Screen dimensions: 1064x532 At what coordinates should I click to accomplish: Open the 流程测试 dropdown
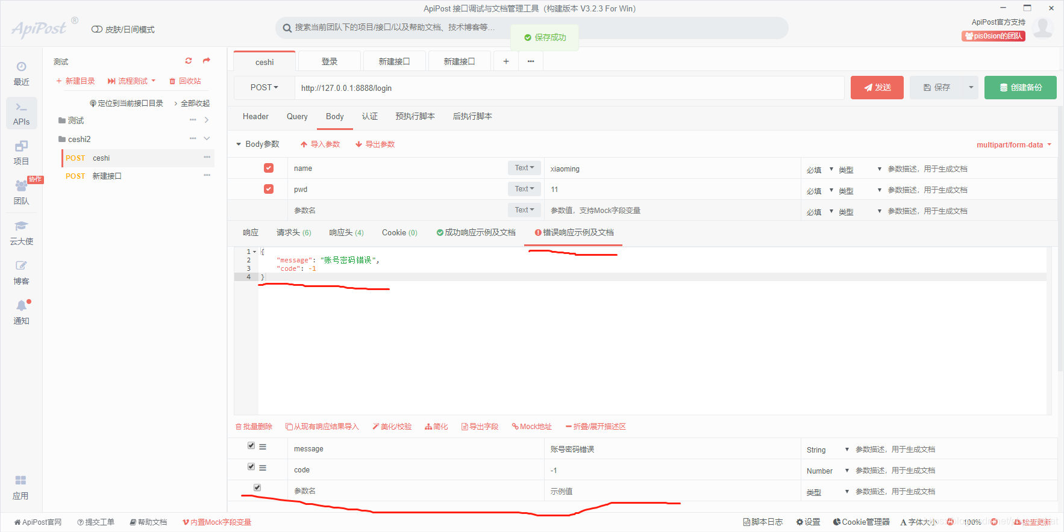[x=131, y=81]
